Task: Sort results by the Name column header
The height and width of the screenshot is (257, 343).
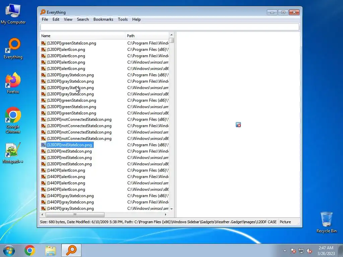Action: (83, 36)
